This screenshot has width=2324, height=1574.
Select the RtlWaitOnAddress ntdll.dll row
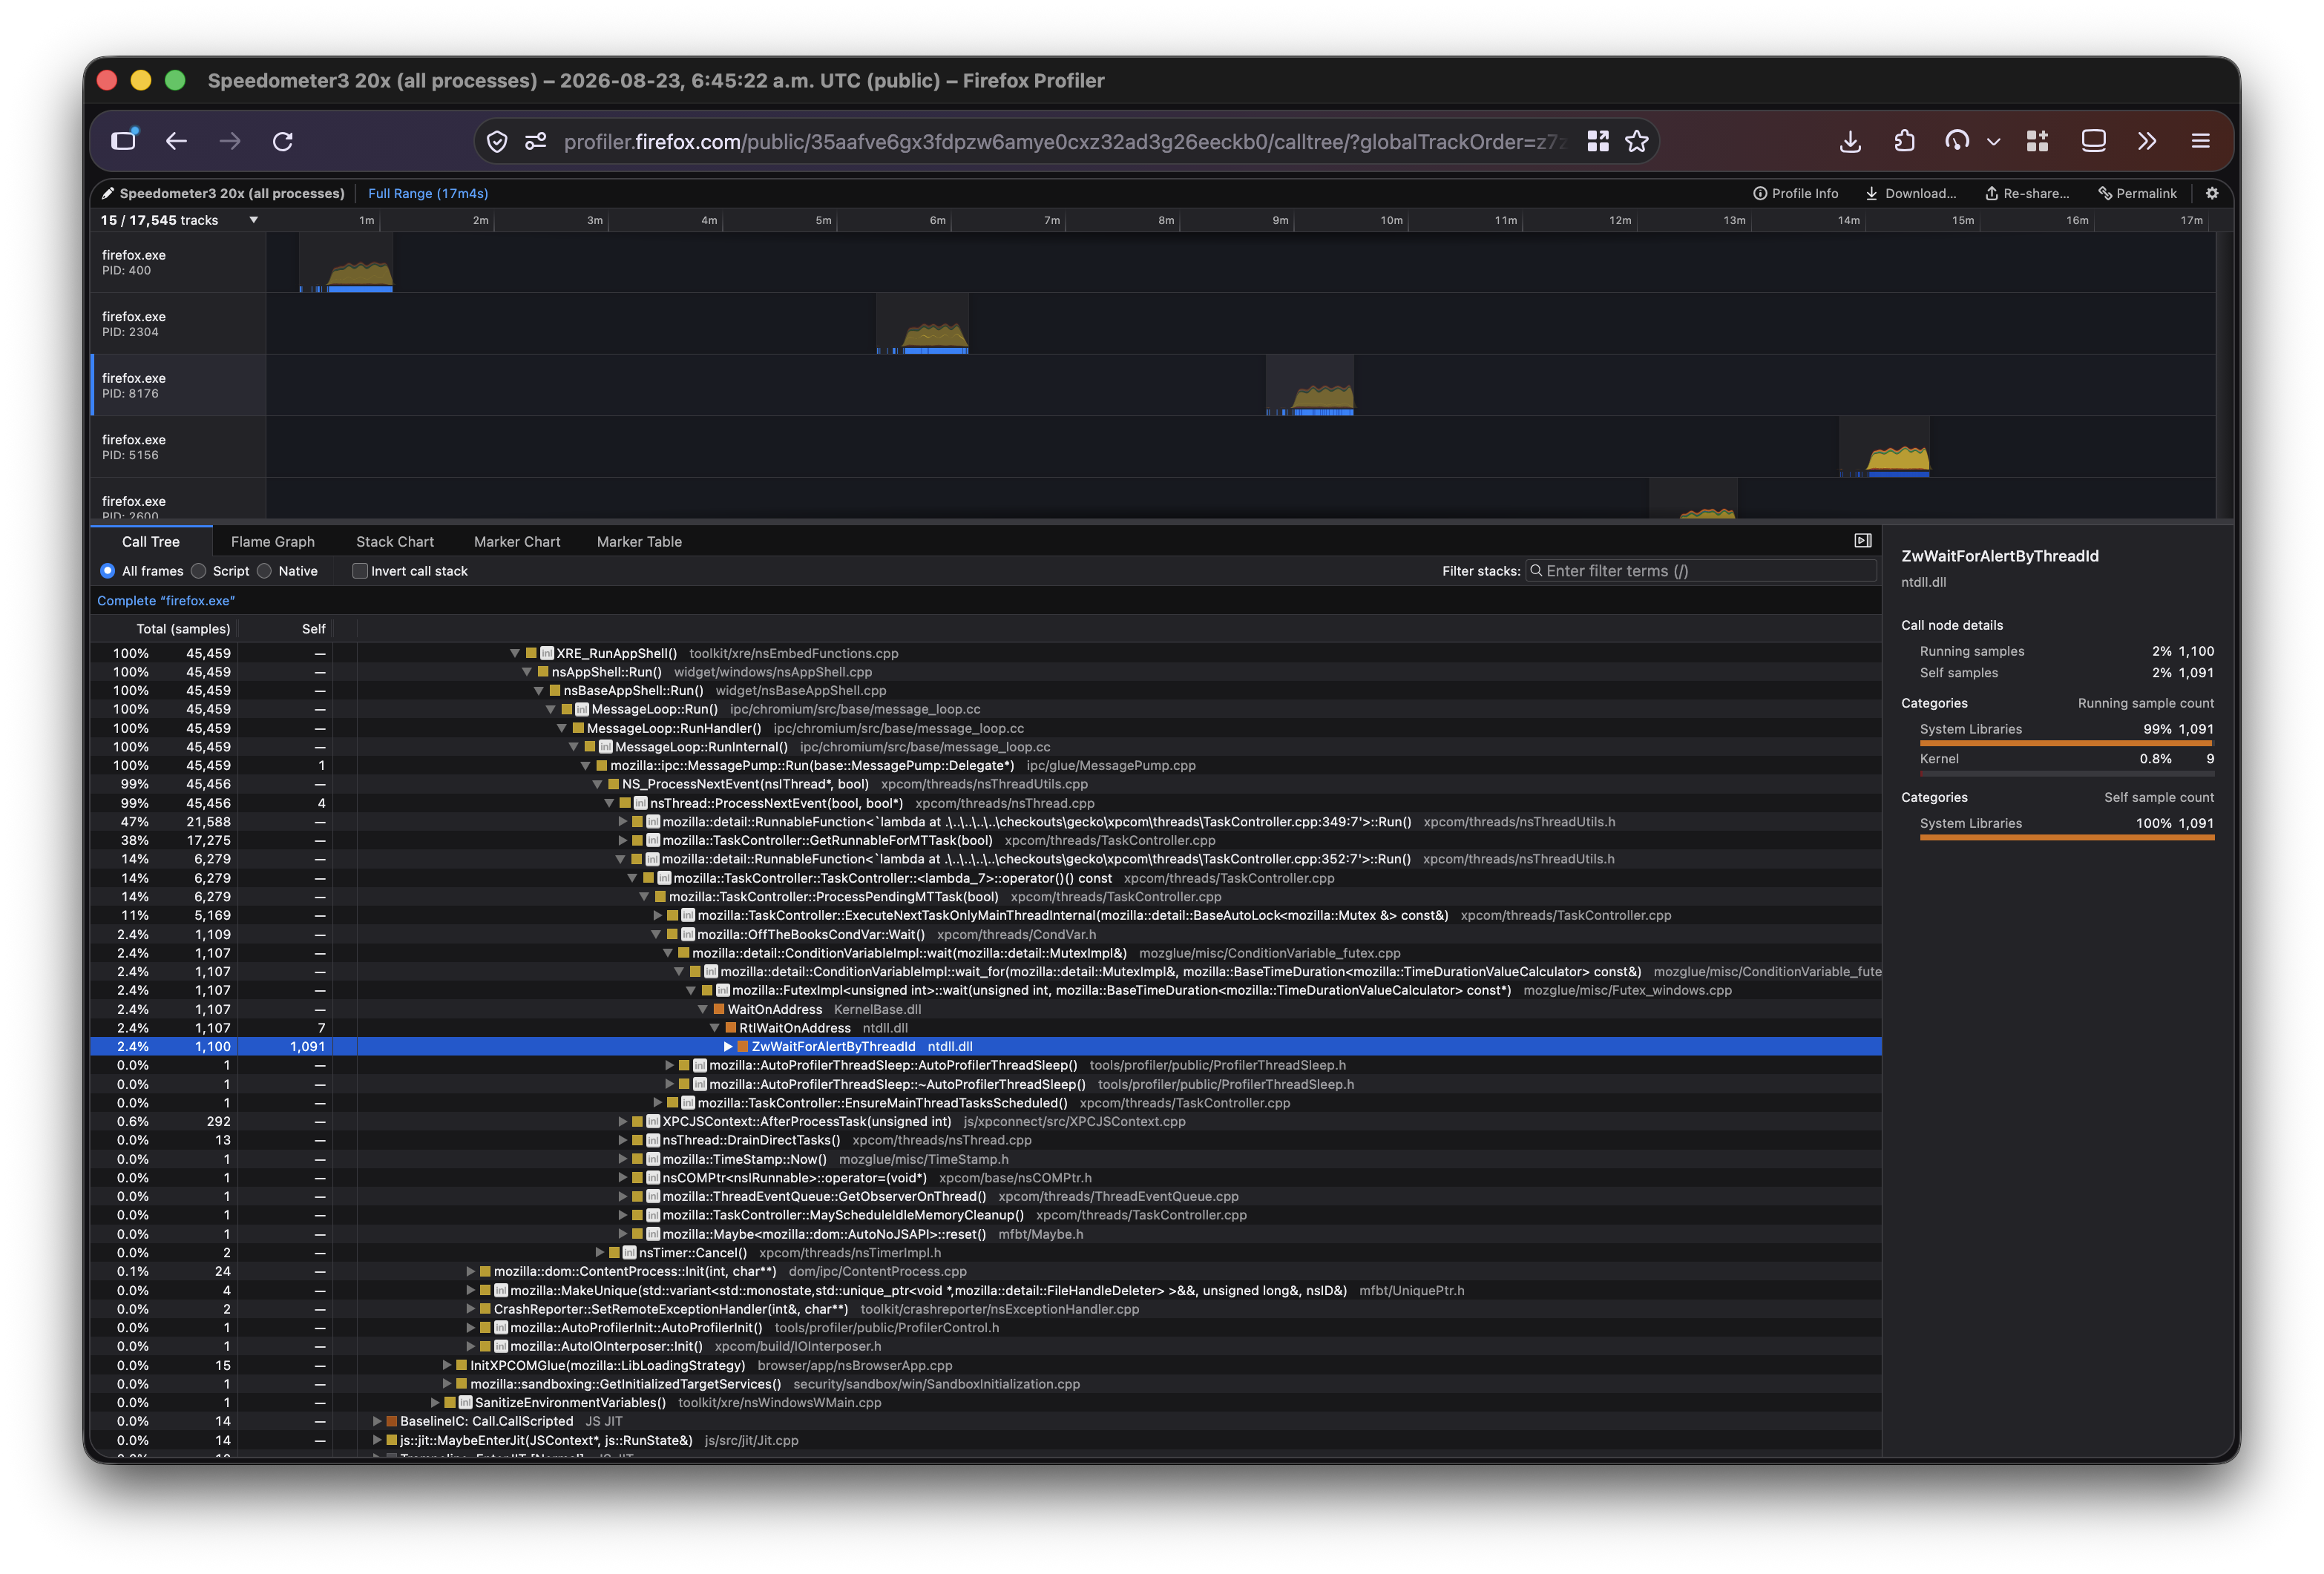tap(985, 1028)
